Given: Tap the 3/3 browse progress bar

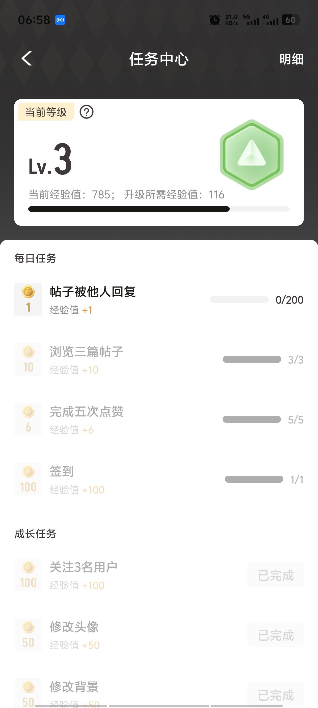Looking at the screenshot, I should pyautogui.click(x=252, y=360).
